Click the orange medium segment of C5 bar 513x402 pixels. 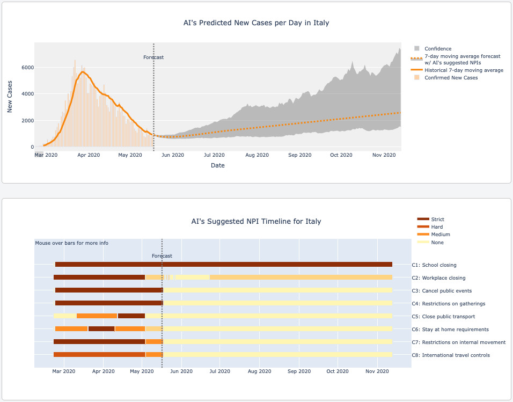97,316
